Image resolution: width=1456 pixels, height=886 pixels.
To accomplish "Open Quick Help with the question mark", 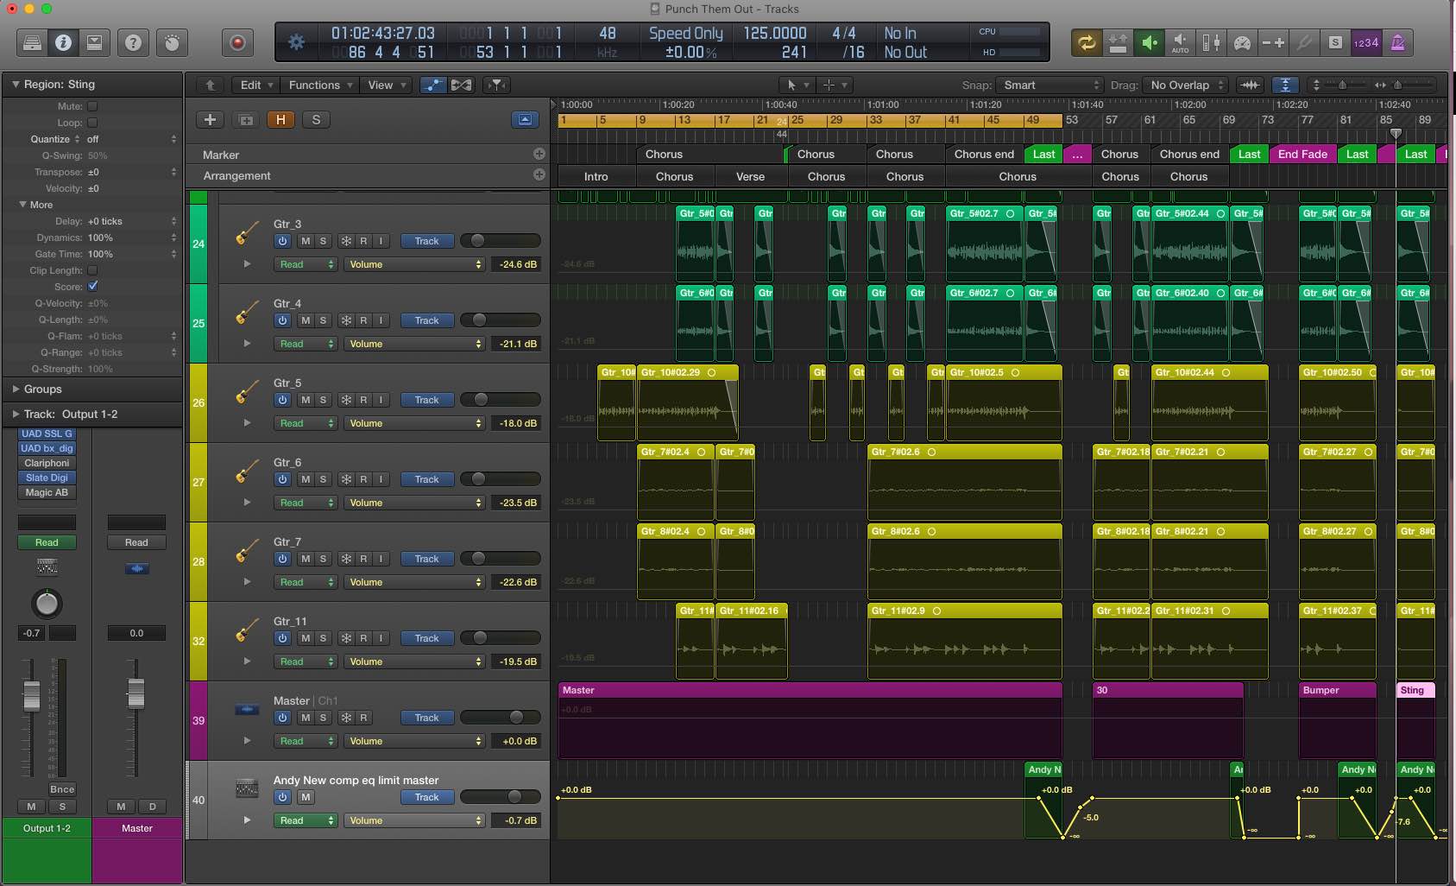I will (133, 42).
